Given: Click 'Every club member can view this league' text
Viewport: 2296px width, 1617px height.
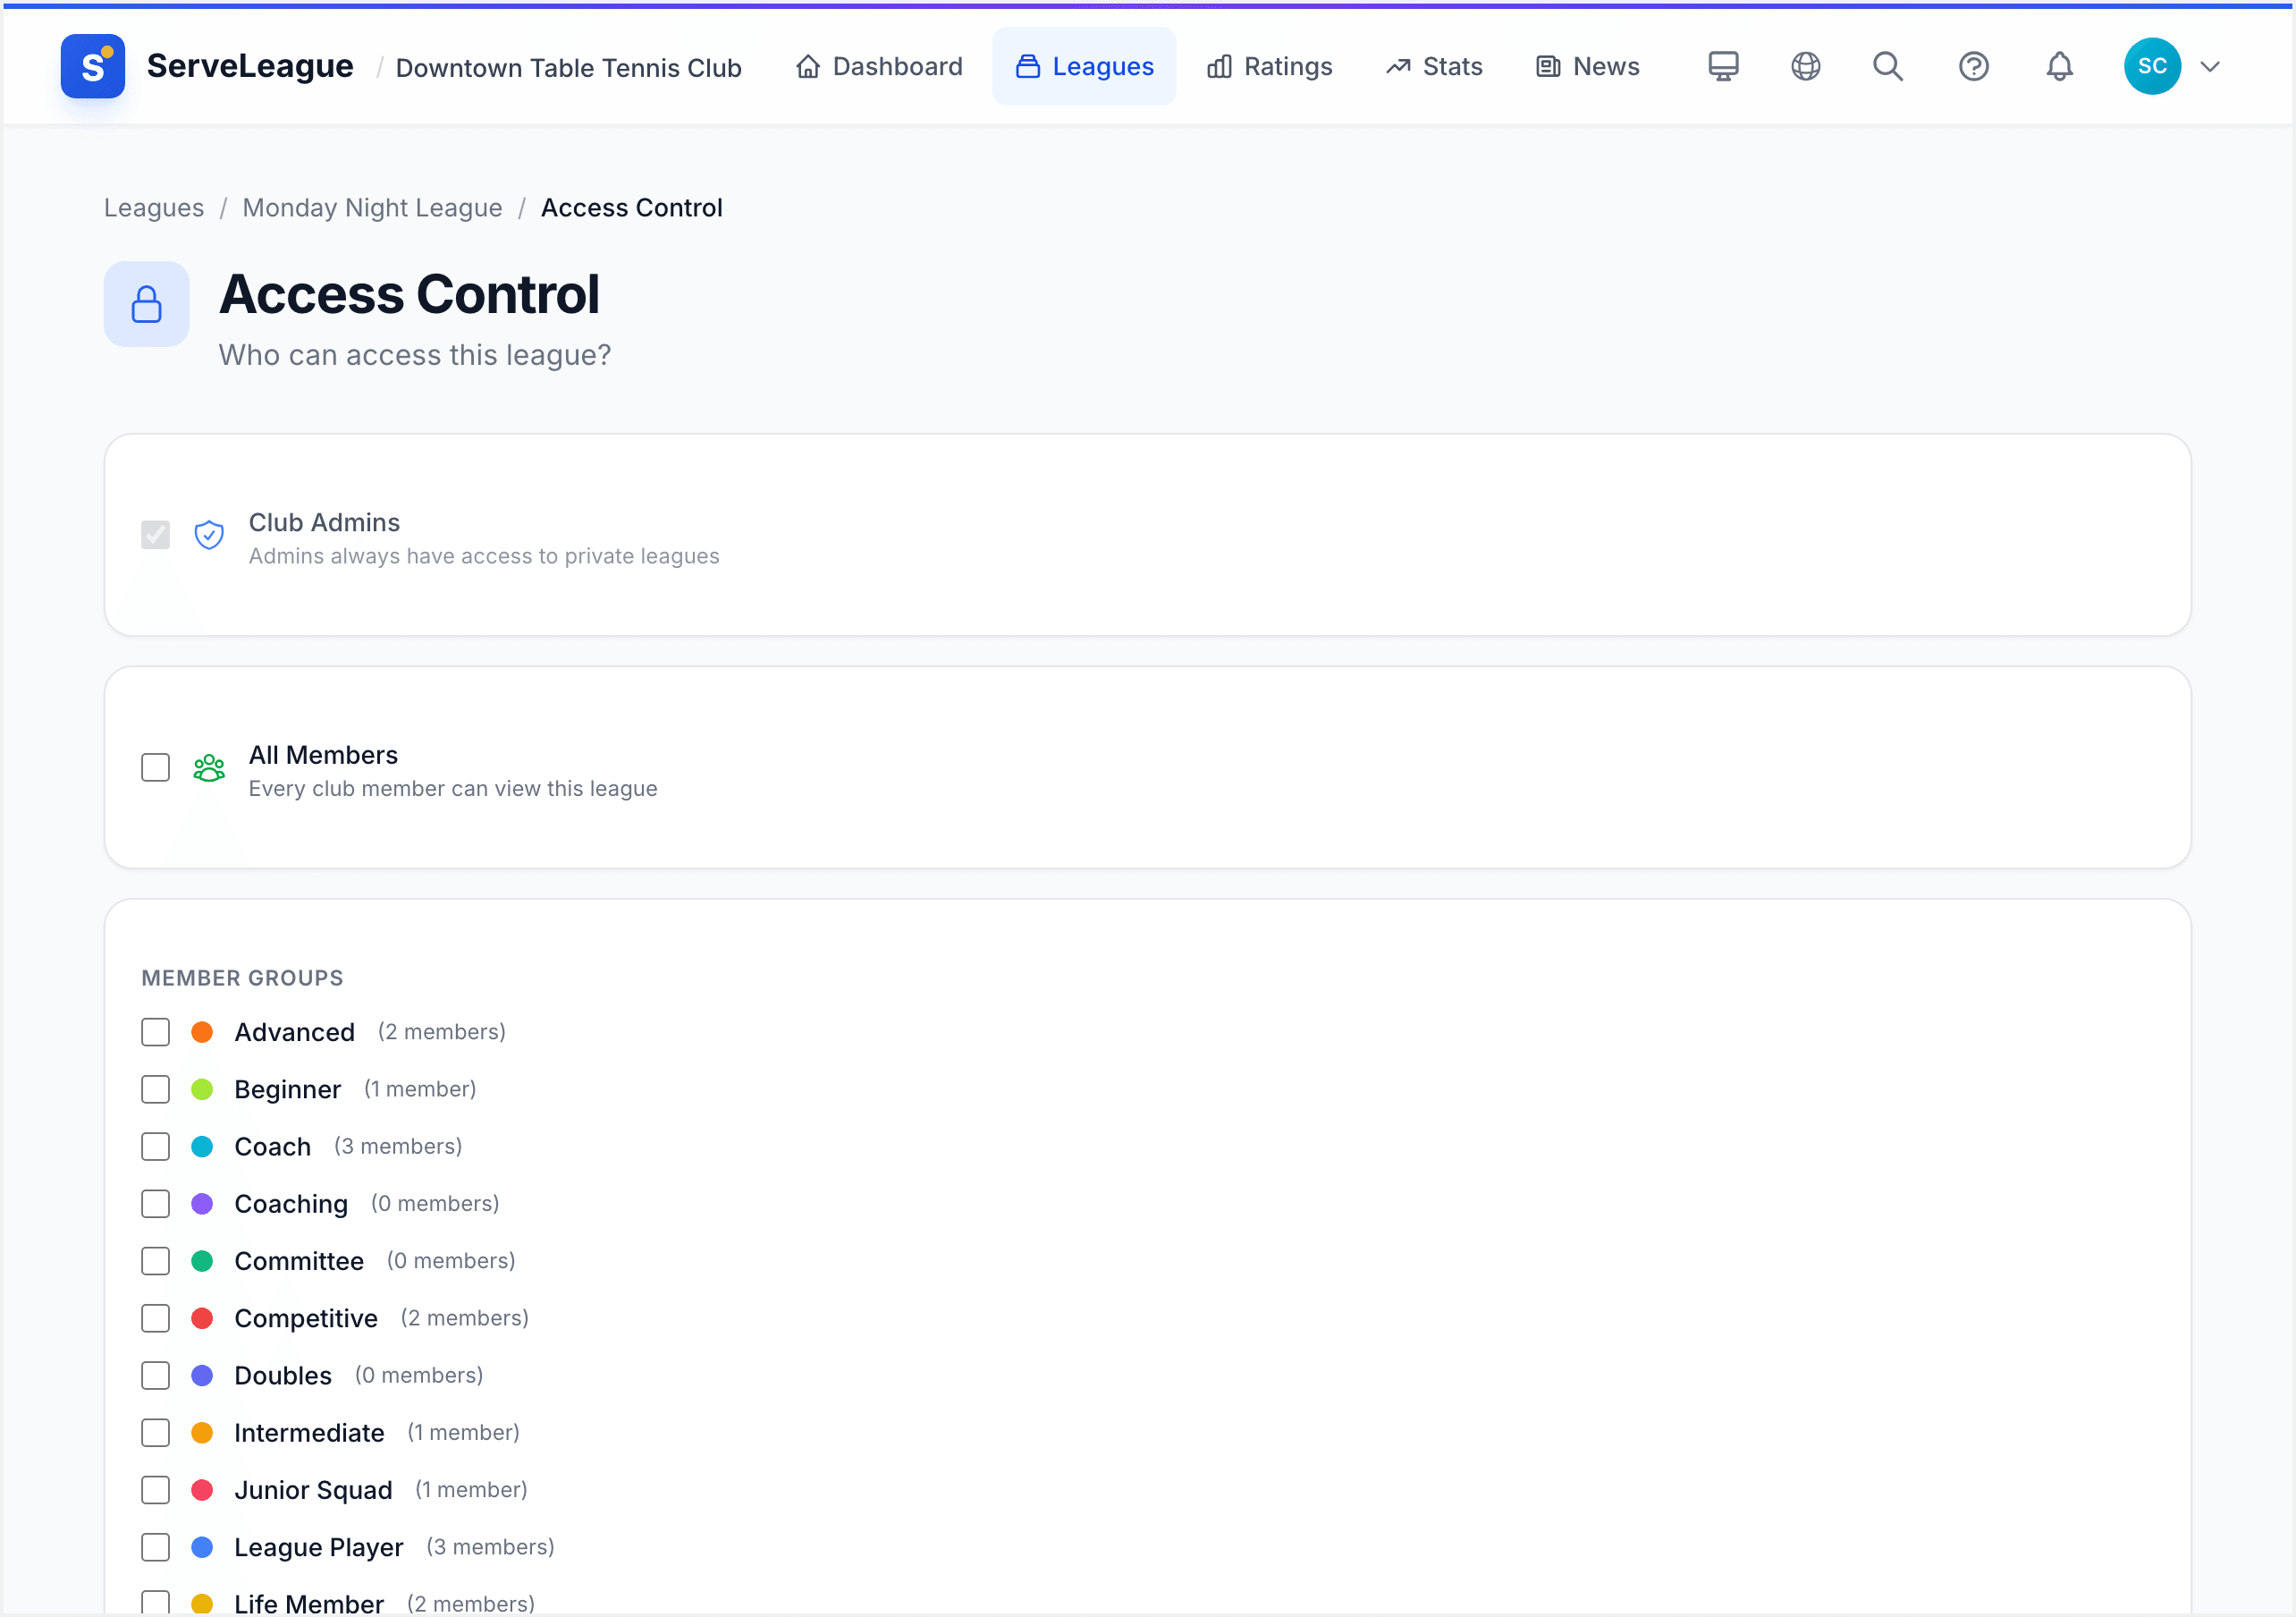Looking at the screenshot, I should tap(453, 789).
